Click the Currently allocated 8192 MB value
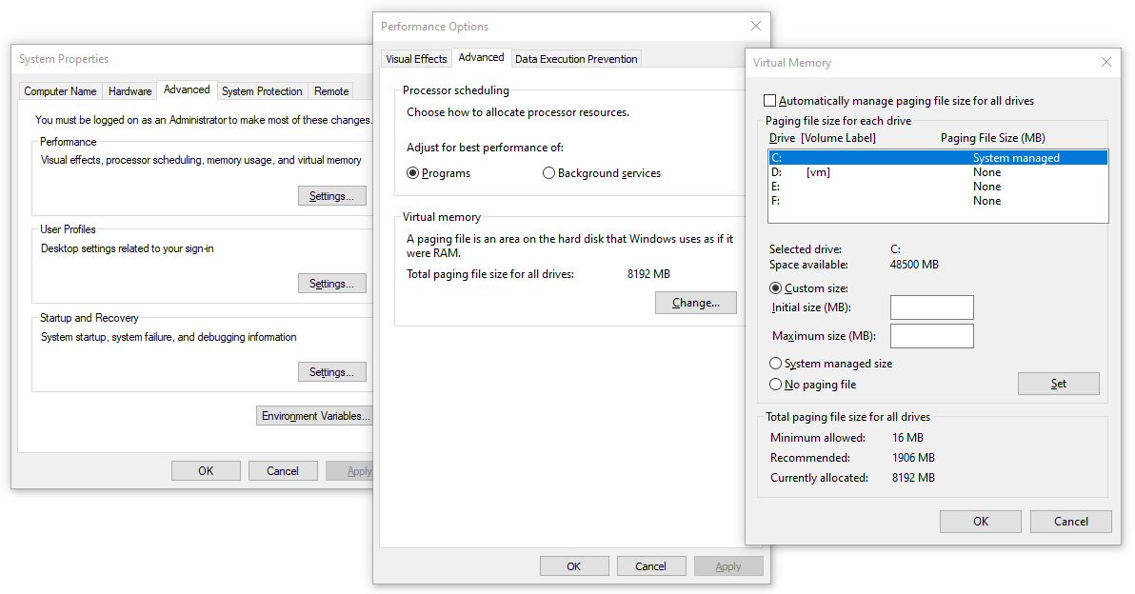Image resolution: width=1135 pixels, height=594 pixels. pyautogui.click(x=913, y=478)
